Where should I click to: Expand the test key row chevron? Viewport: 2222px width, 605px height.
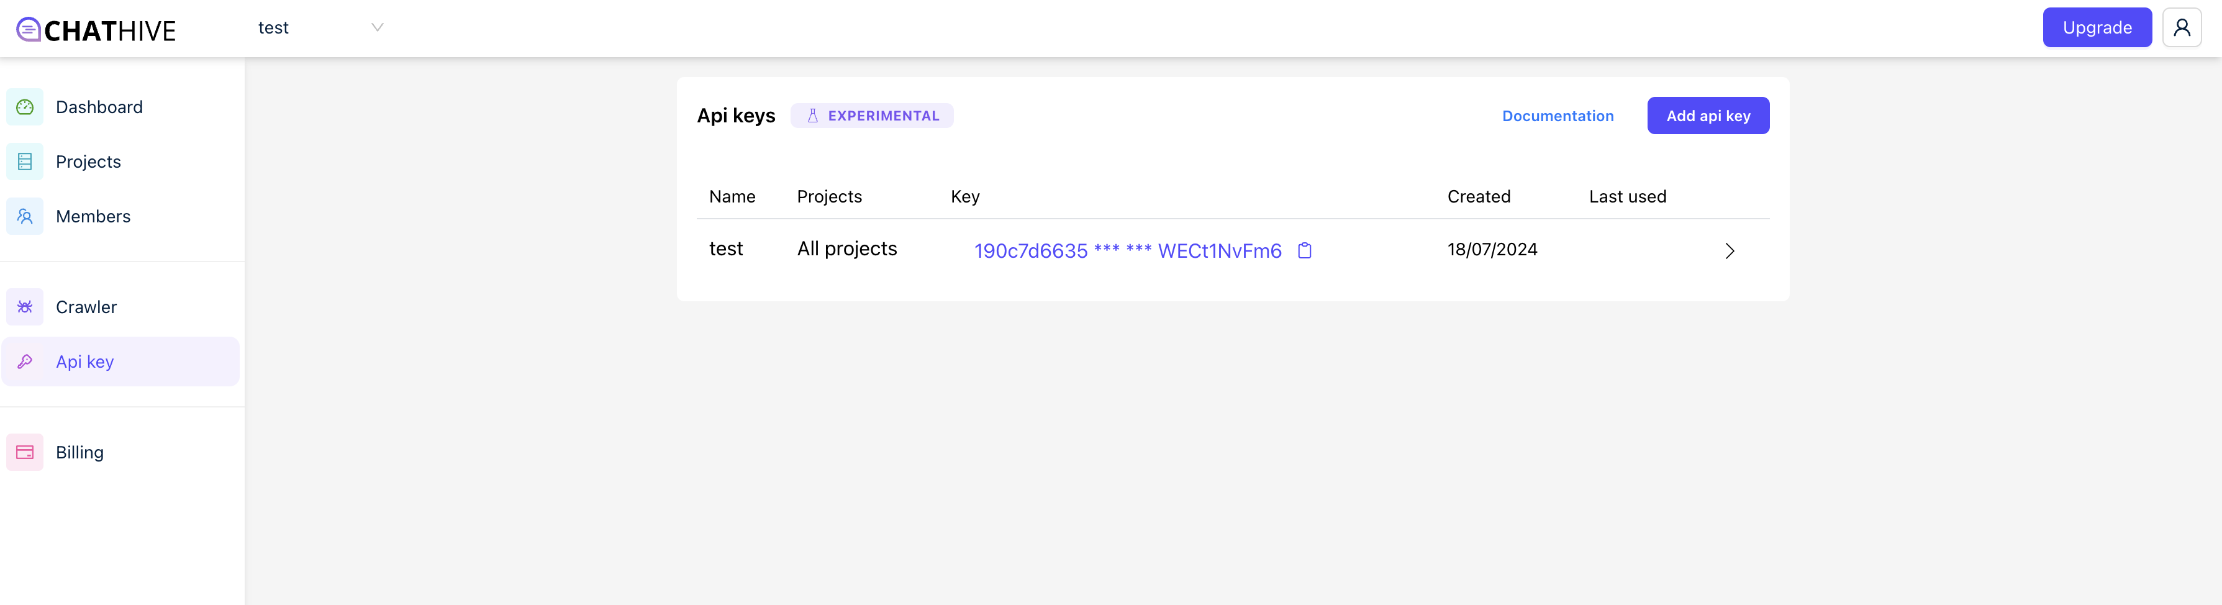click(x=1729, y=251)
